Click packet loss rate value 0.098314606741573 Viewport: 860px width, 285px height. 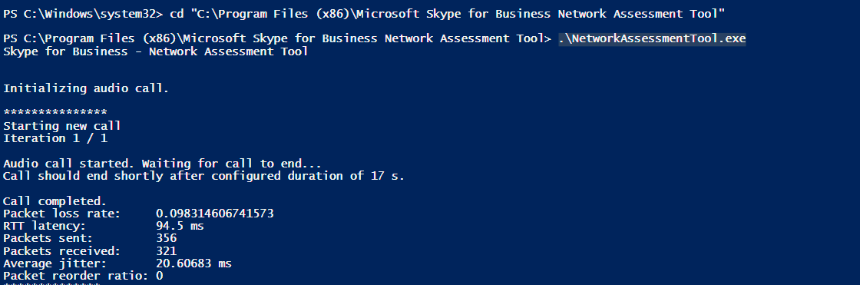(215, 214)
